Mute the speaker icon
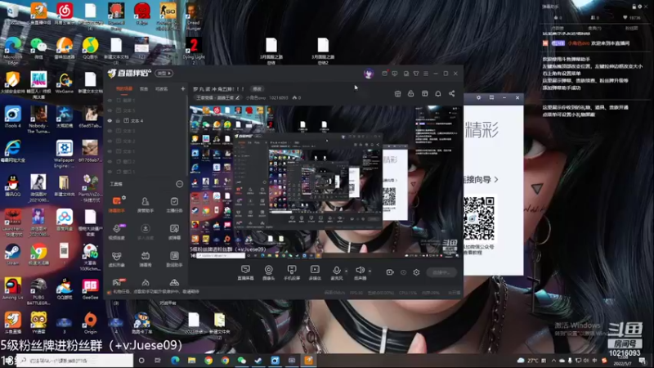 [360, 271]
